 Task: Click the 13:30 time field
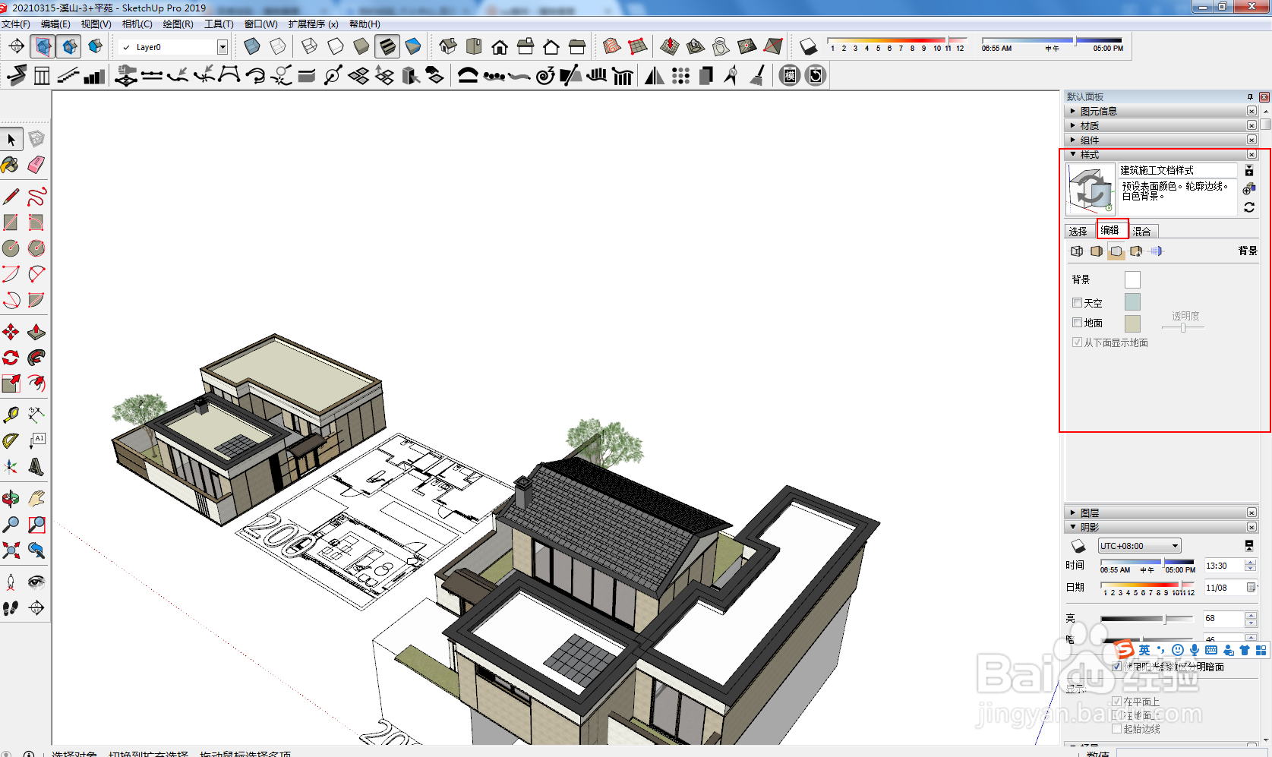[x=1223, y=566]
